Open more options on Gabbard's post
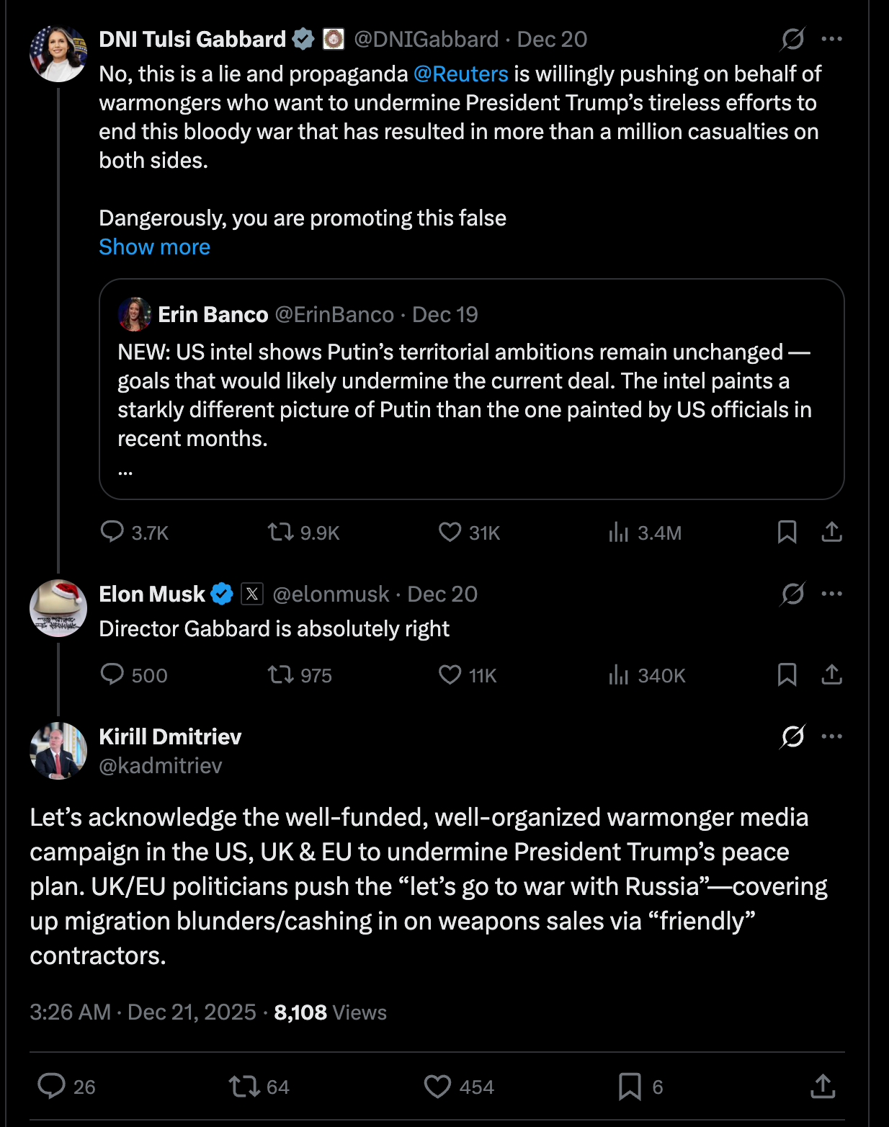The width and height of the screenshot is (889, 1127). [831, 39]
